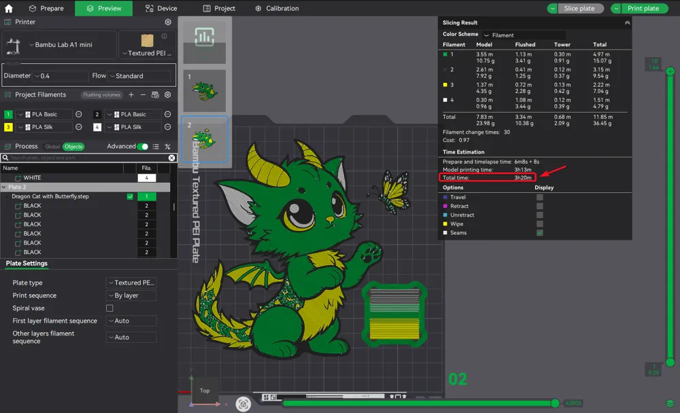This screenshot has width=680, height=413.
Task: Click the Slice plate button
Action: (580, 8)
